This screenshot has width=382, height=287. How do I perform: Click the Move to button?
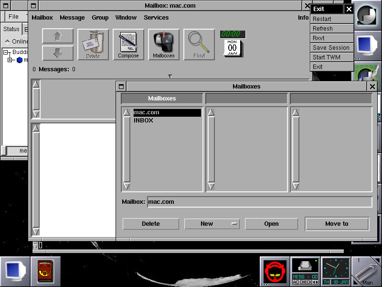(x=337, y=224)
